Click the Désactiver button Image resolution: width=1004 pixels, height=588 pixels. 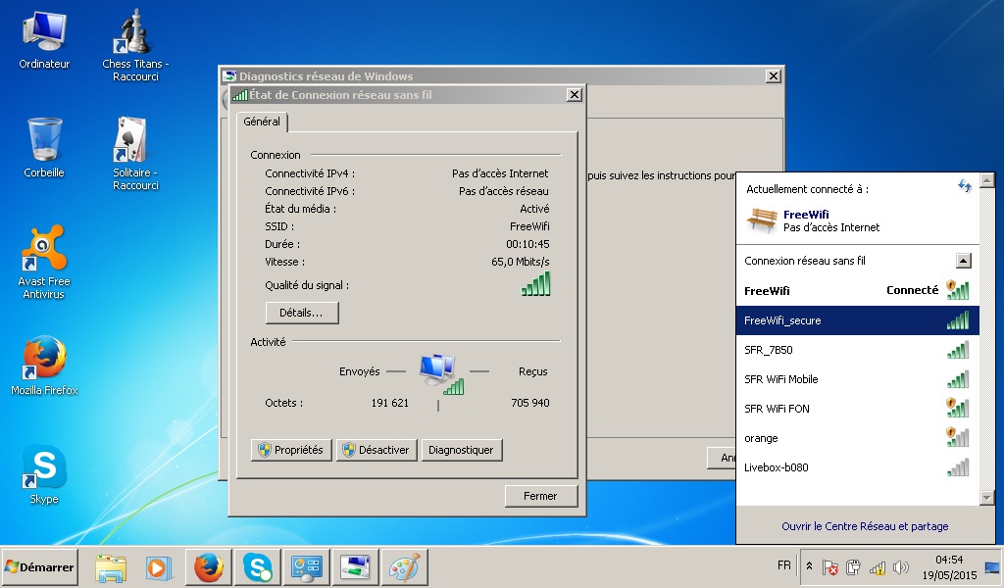pyautogui.click(x=376, y=450)
